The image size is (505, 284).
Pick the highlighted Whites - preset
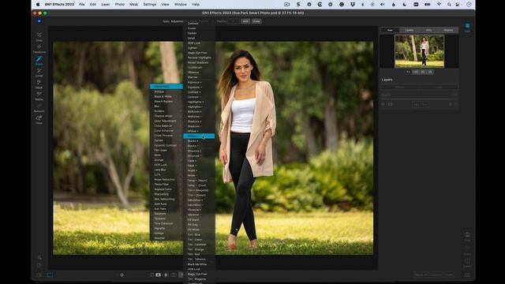199,136
